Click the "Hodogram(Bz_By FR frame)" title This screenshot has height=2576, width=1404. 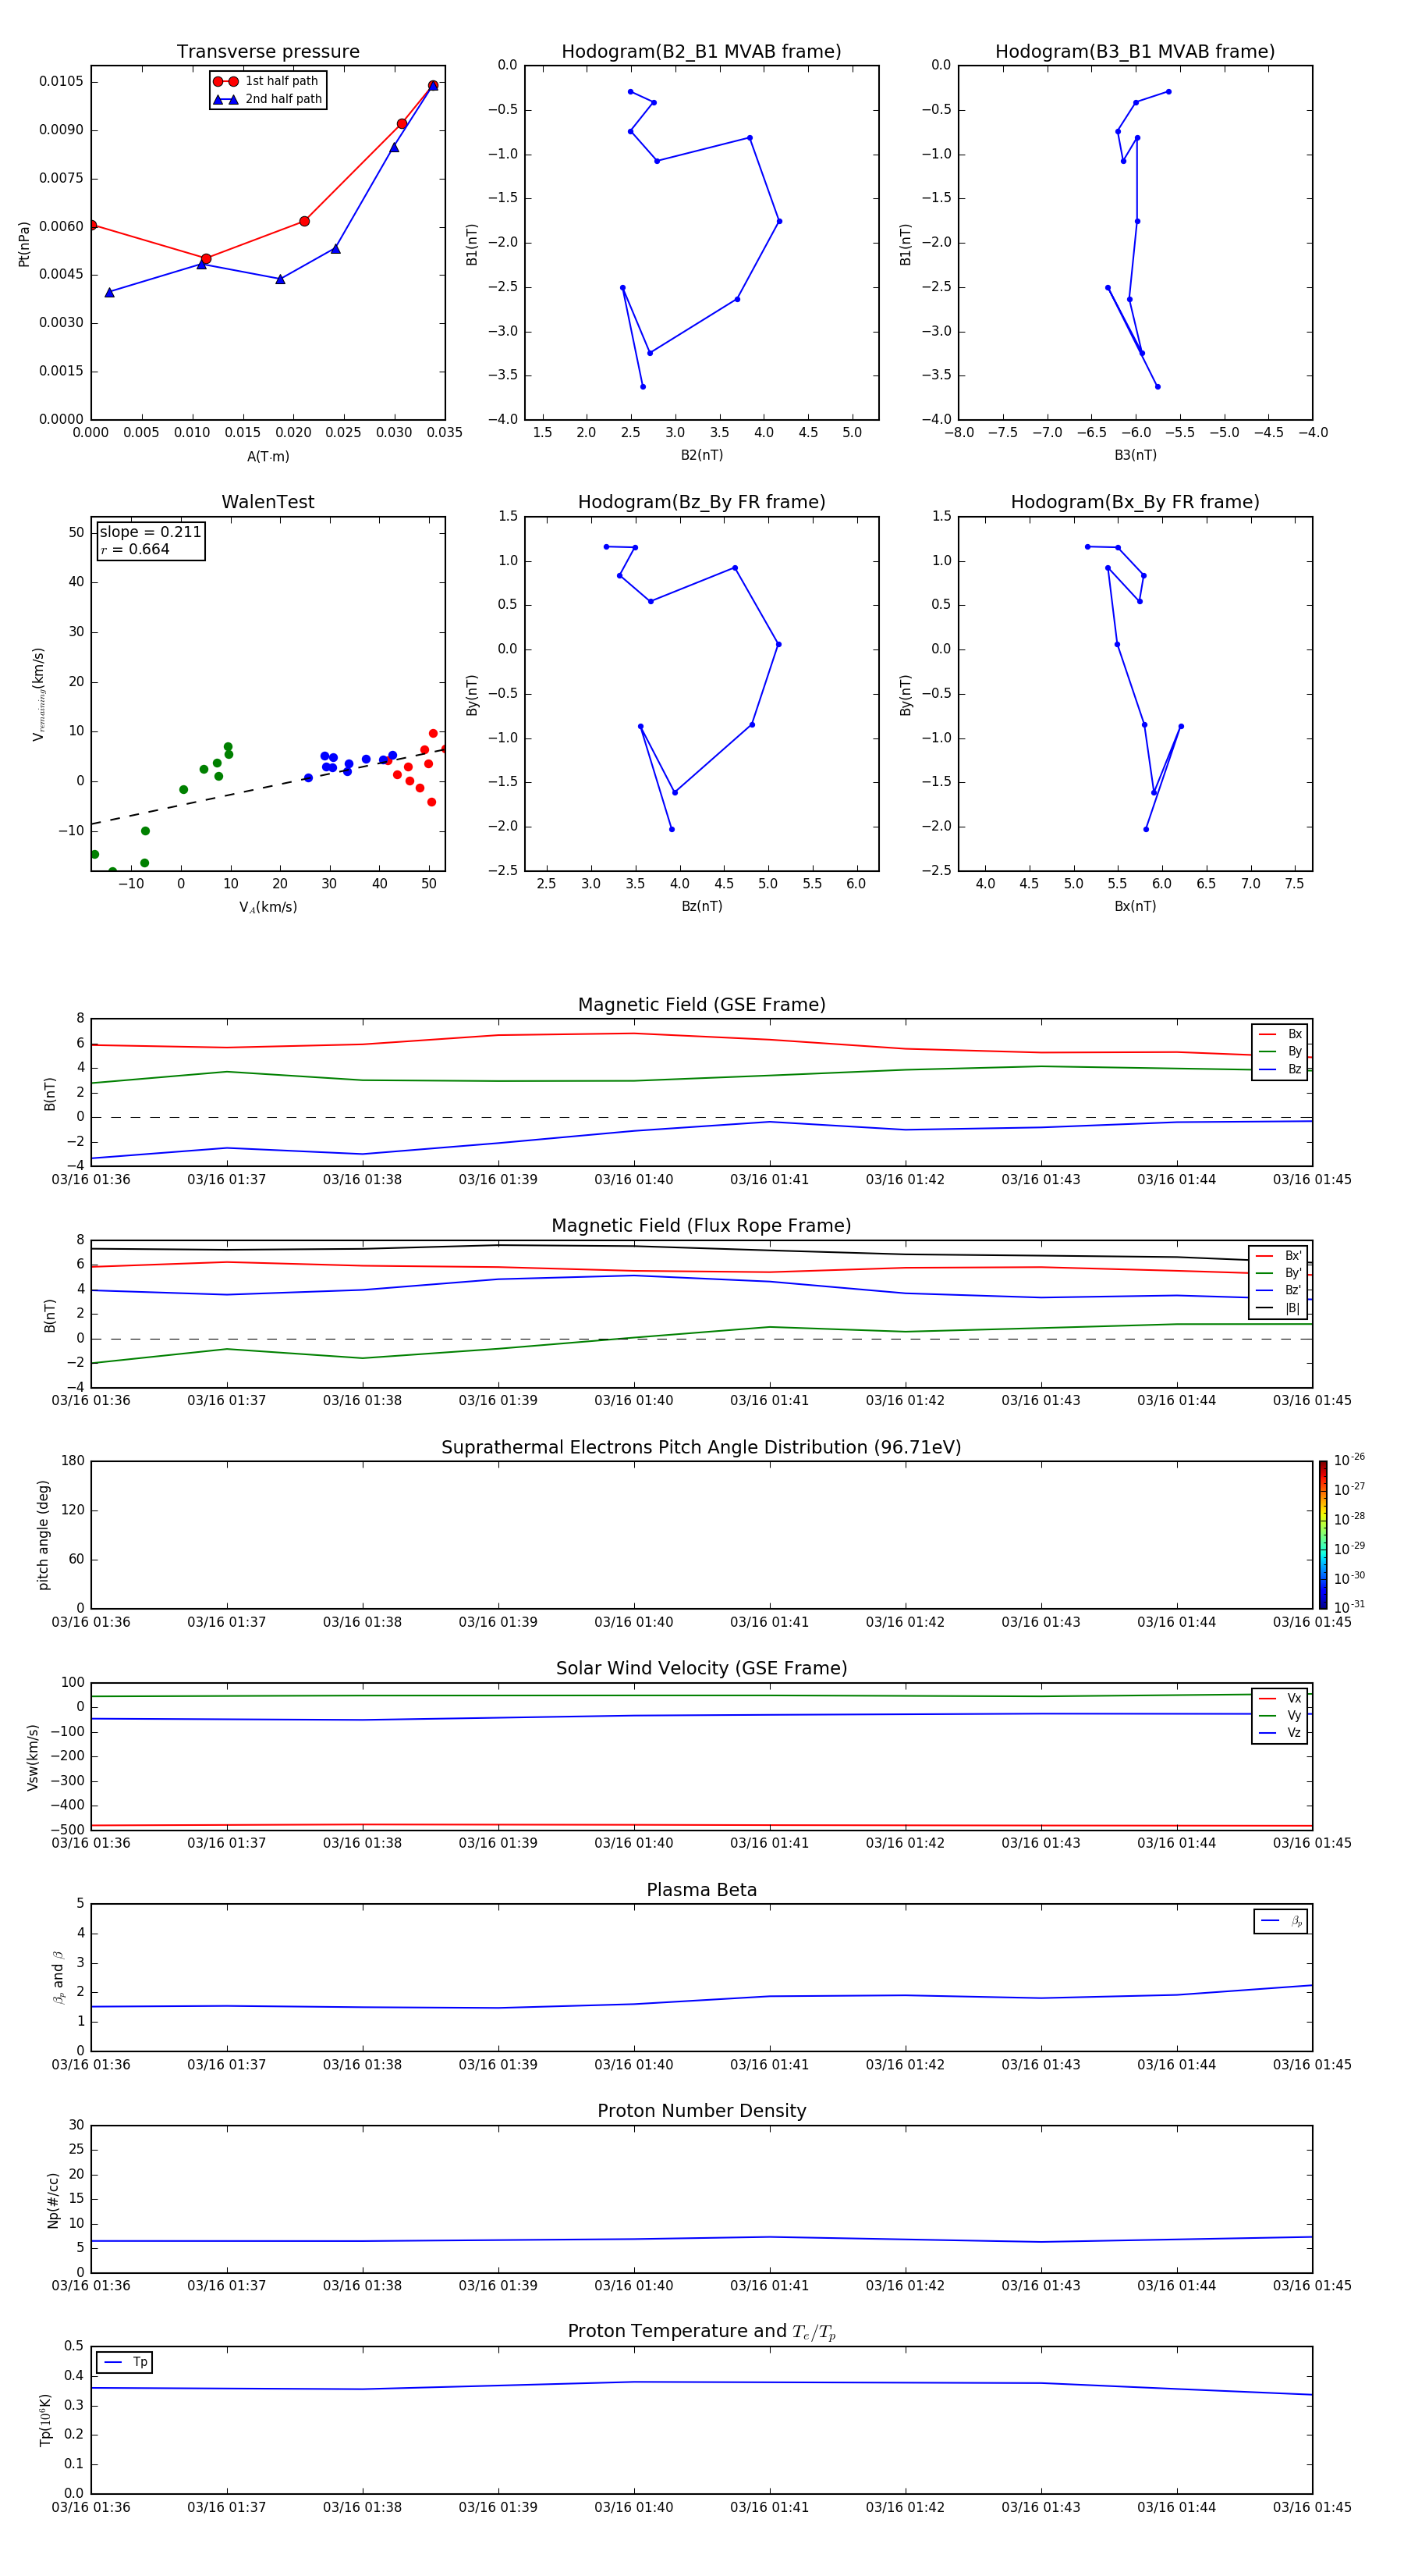(x=701, y=502)
